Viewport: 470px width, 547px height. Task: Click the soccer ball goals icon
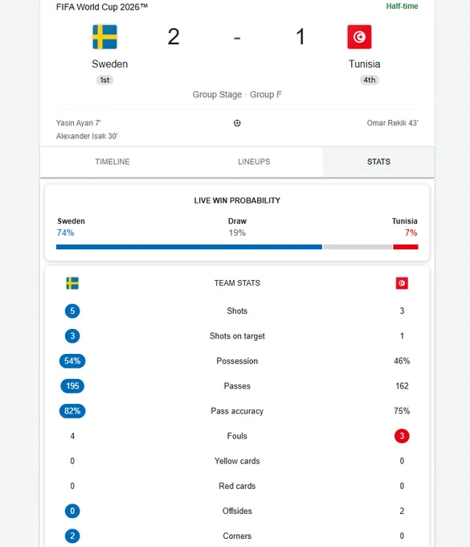click(237, 123)
